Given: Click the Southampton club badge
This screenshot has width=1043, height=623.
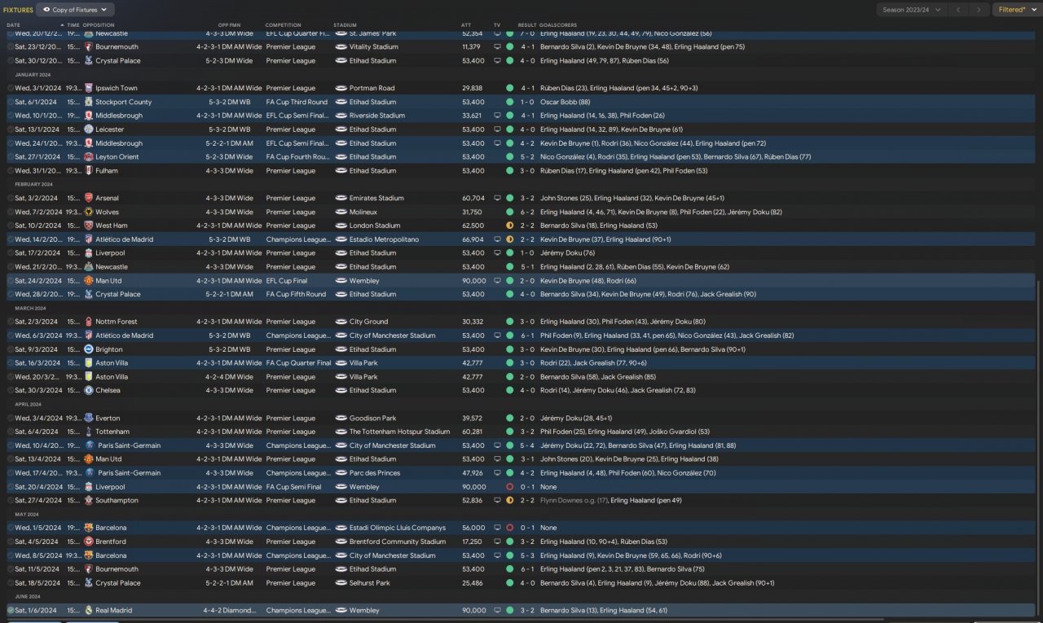Looking at the screenshot, I should pyautogui.click(x=88, y=500).
